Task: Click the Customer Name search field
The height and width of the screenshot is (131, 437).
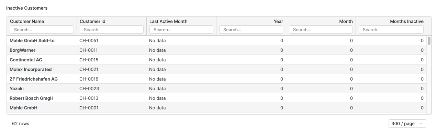Action: point(42,29)
